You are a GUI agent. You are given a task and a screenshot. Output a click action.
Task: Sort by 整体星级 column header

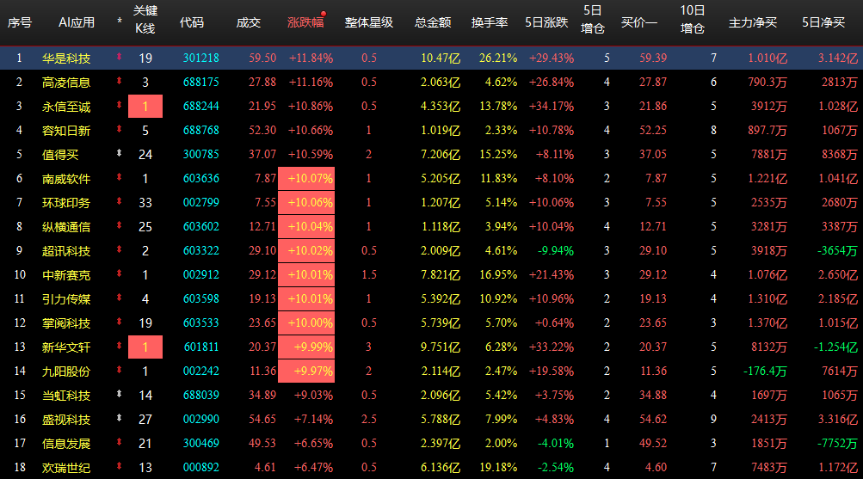(369, 22)
